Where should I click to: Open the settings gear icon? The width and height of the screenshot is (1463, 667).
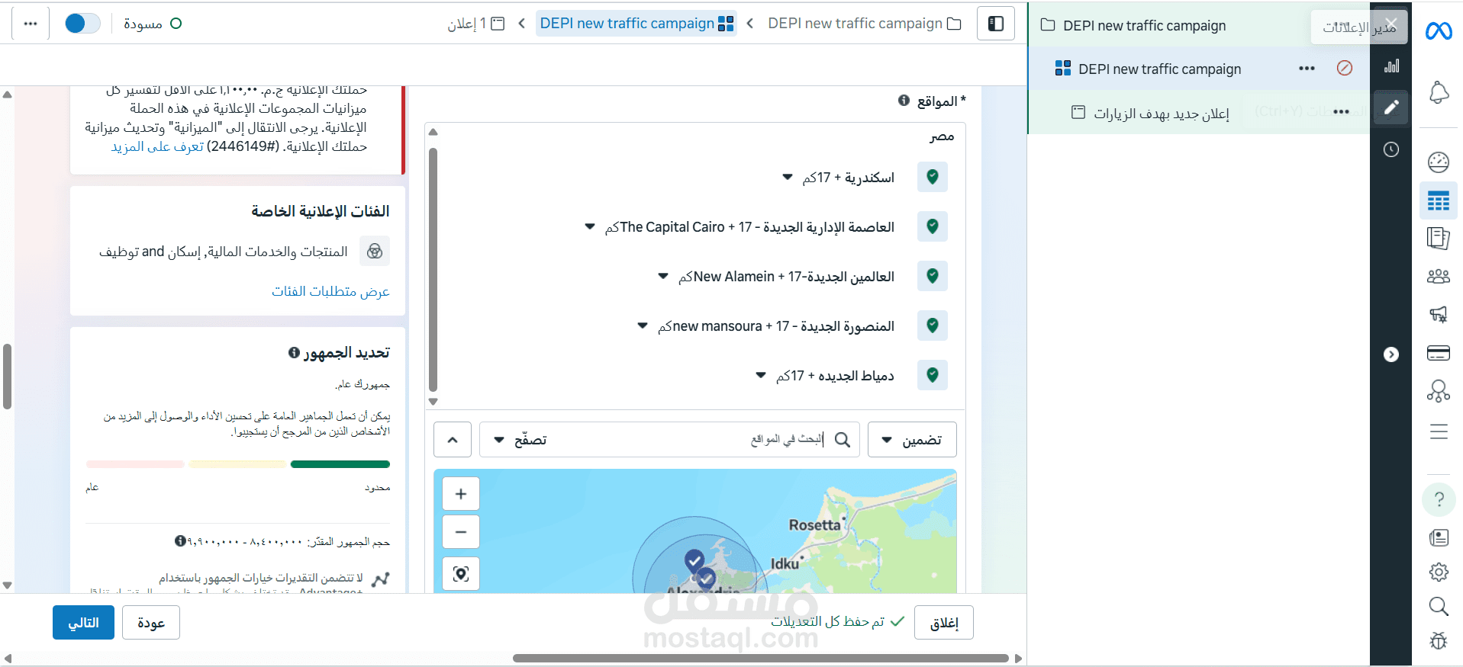pyautogui.click(x=1439, y=572)
